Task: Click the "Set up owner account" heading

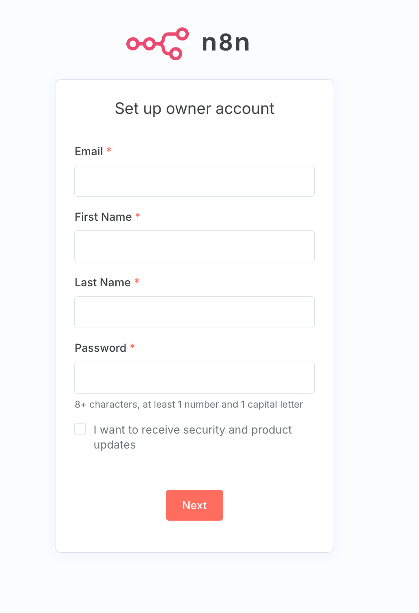Action: pyautogui.click(x=195, y=109)
